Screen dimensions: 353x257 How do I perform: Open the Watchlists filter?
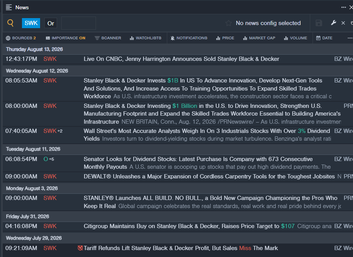pyautogui.click(x=145, y=38)
